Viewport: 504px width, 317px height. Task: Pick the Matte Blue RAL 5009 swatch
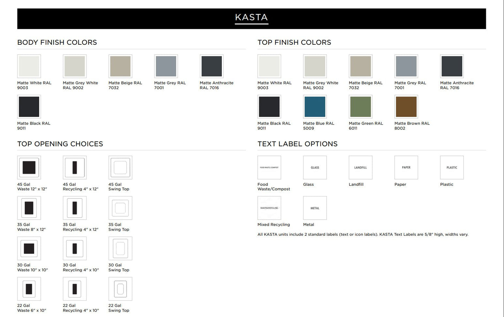point(315,107)
